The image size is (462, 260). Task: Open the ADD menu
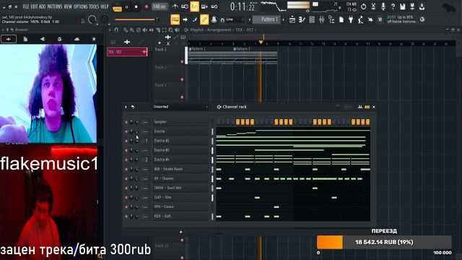point(42,6)
